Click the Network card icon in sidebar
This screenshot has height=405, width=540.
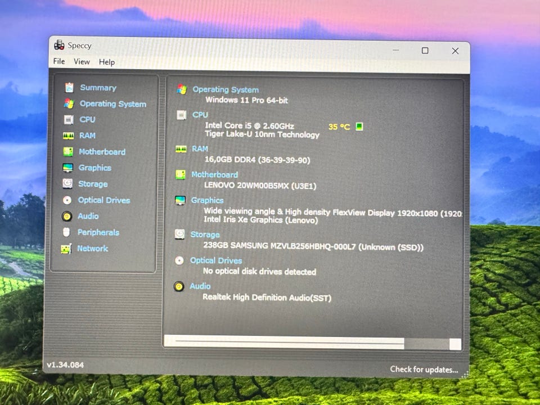(66, 248)
